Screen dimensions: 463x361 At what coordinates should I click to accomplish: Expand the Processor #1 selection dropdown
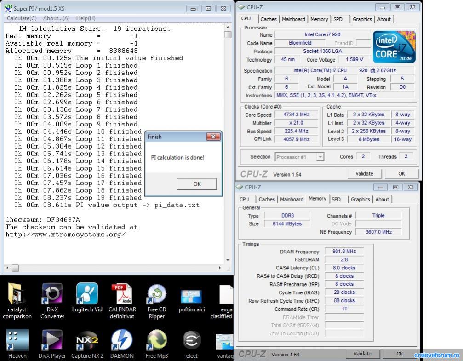pyautogui.click(x=320, y=157)
